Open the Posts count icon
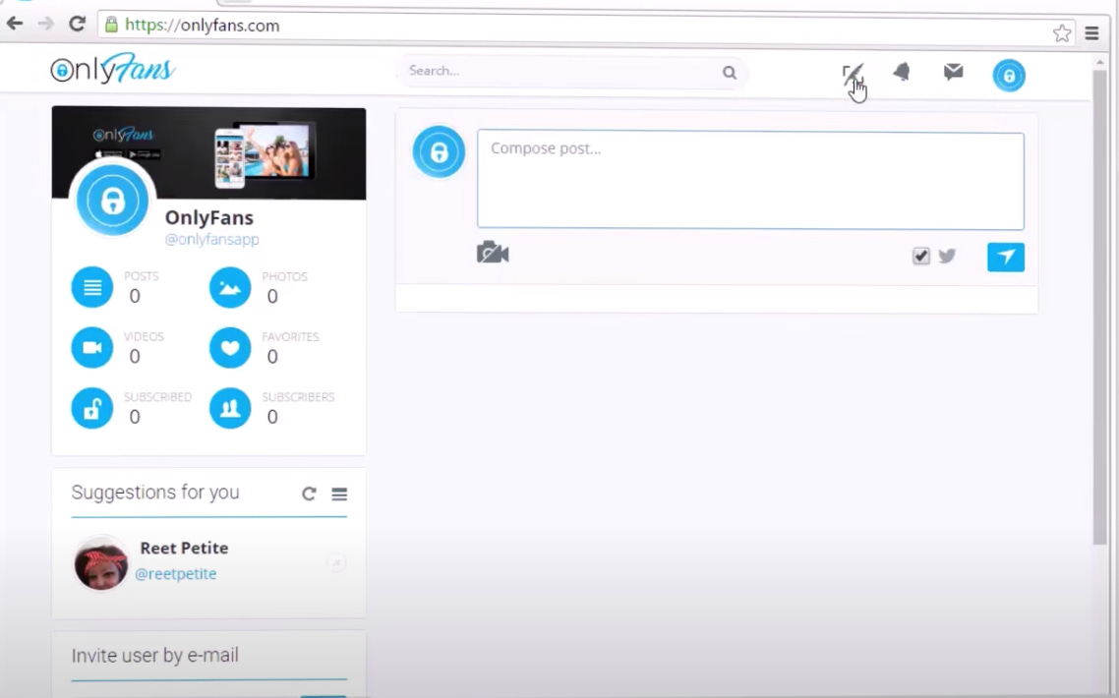 92,287
